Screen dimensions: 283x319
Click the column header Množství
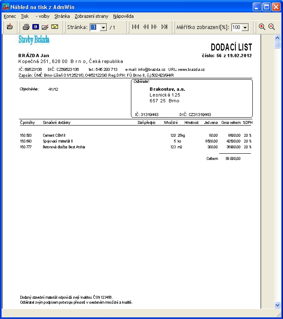[x=171, y=123]
